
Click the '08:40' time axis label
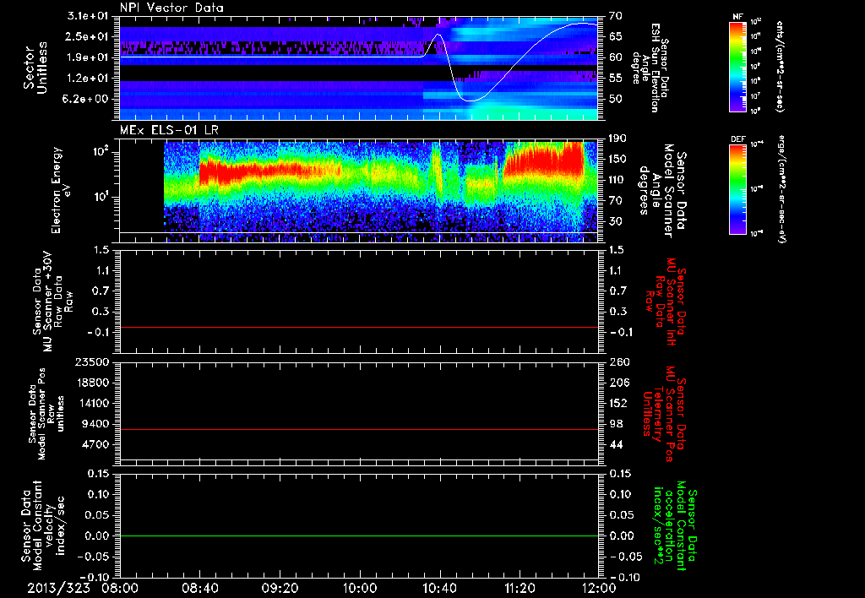pos(199,588)
